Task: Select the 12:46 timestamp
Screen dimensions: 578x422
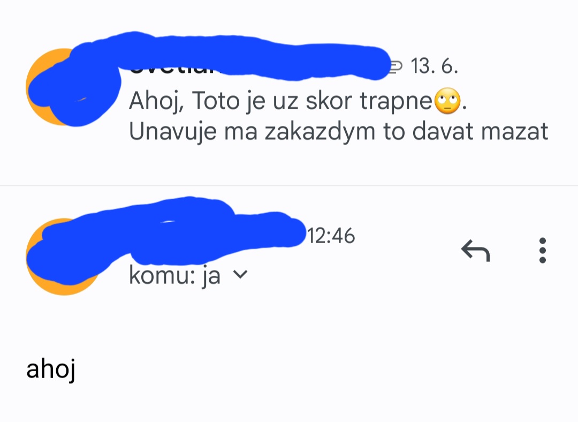Action: click(x=331, y=236)
